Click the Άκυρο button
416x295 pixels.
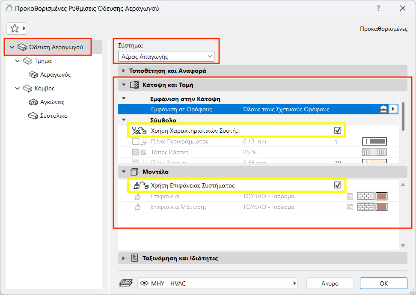point(330,283)
